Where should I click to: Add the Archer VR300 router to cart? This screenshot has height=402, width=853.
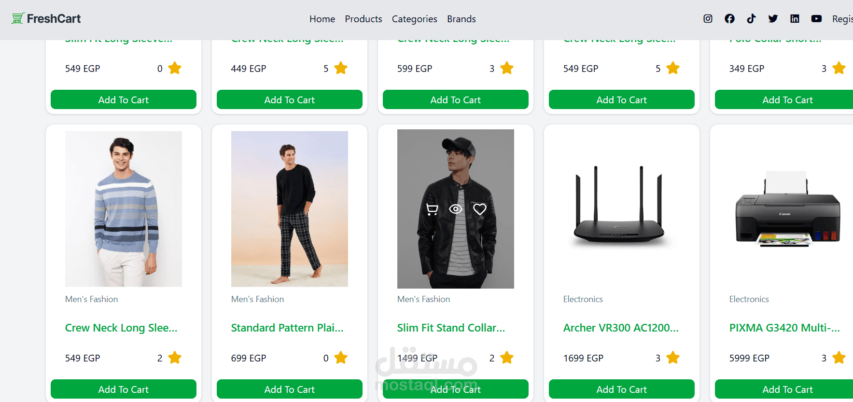point(621,389)
